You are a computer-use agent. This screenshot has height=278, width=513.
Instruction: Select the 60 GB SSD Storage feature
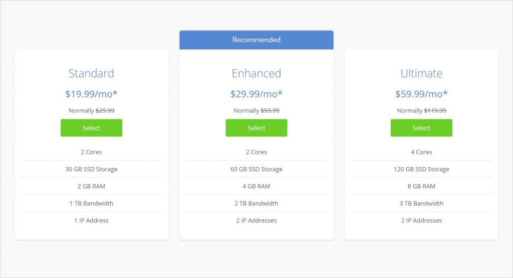pyautogui.click(x=256, y=169)
